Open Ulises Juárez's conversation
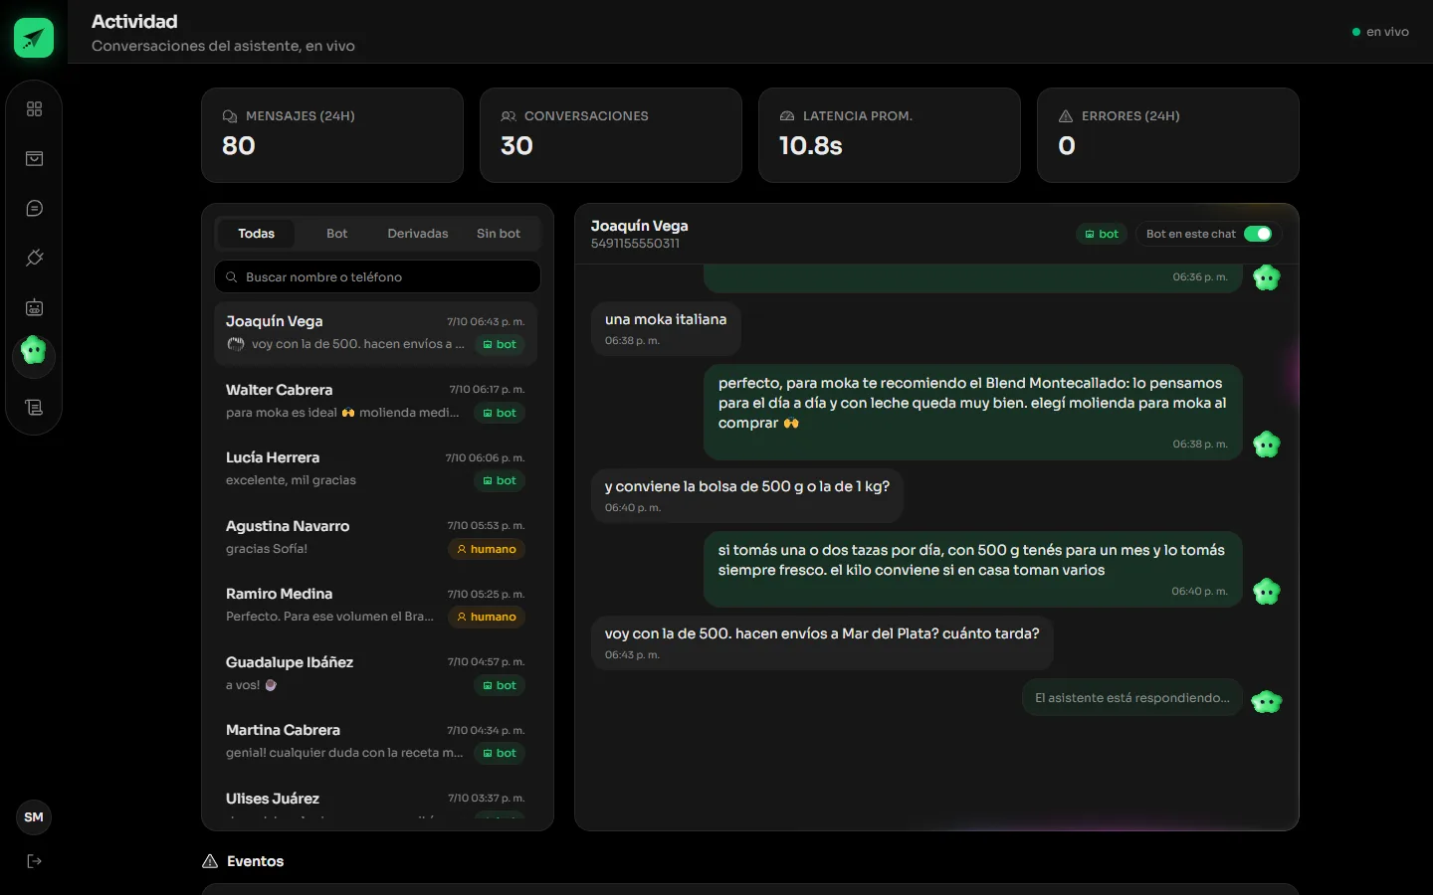The image size is (1433, 895). [377, 801]
